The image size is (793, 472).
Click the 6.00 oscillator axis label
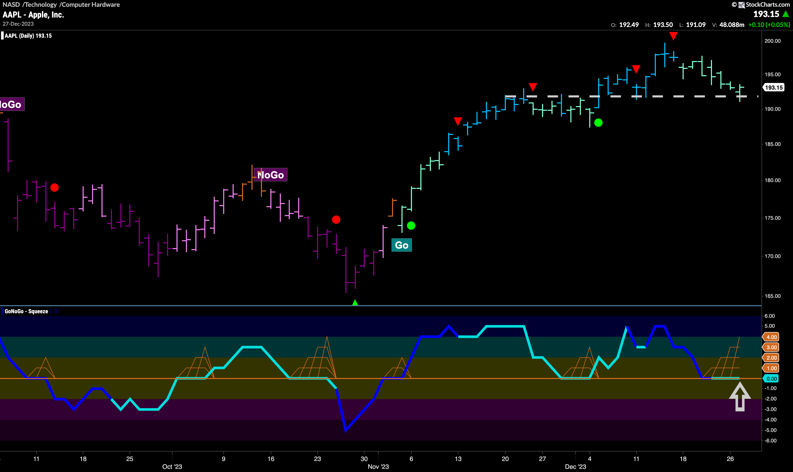[769, 316]
